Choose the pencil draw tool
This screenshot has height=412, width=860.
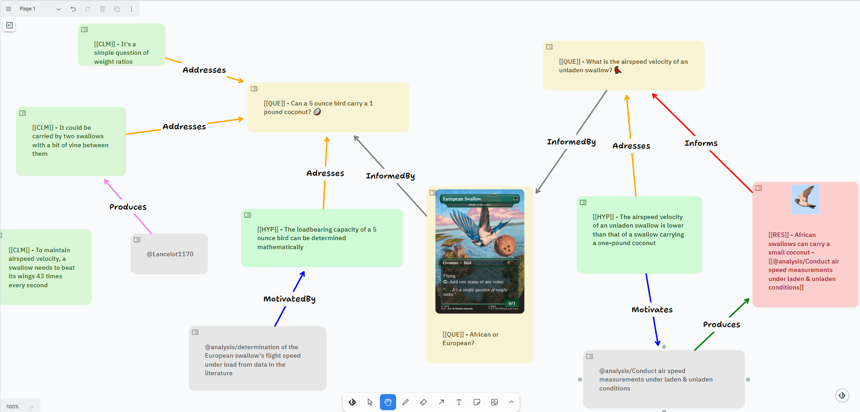pos(406,402)
